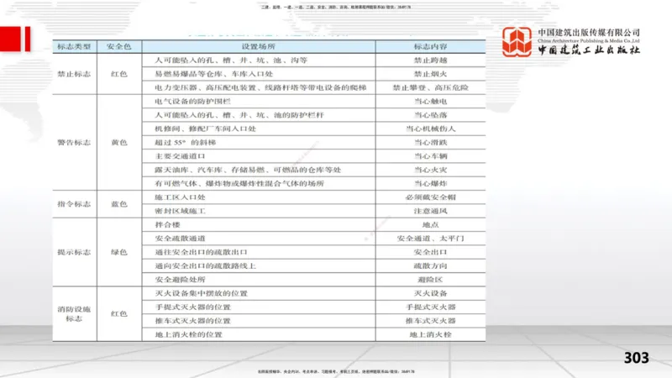
Task: Click the 禁止标志 category cell
Action: 75,74
